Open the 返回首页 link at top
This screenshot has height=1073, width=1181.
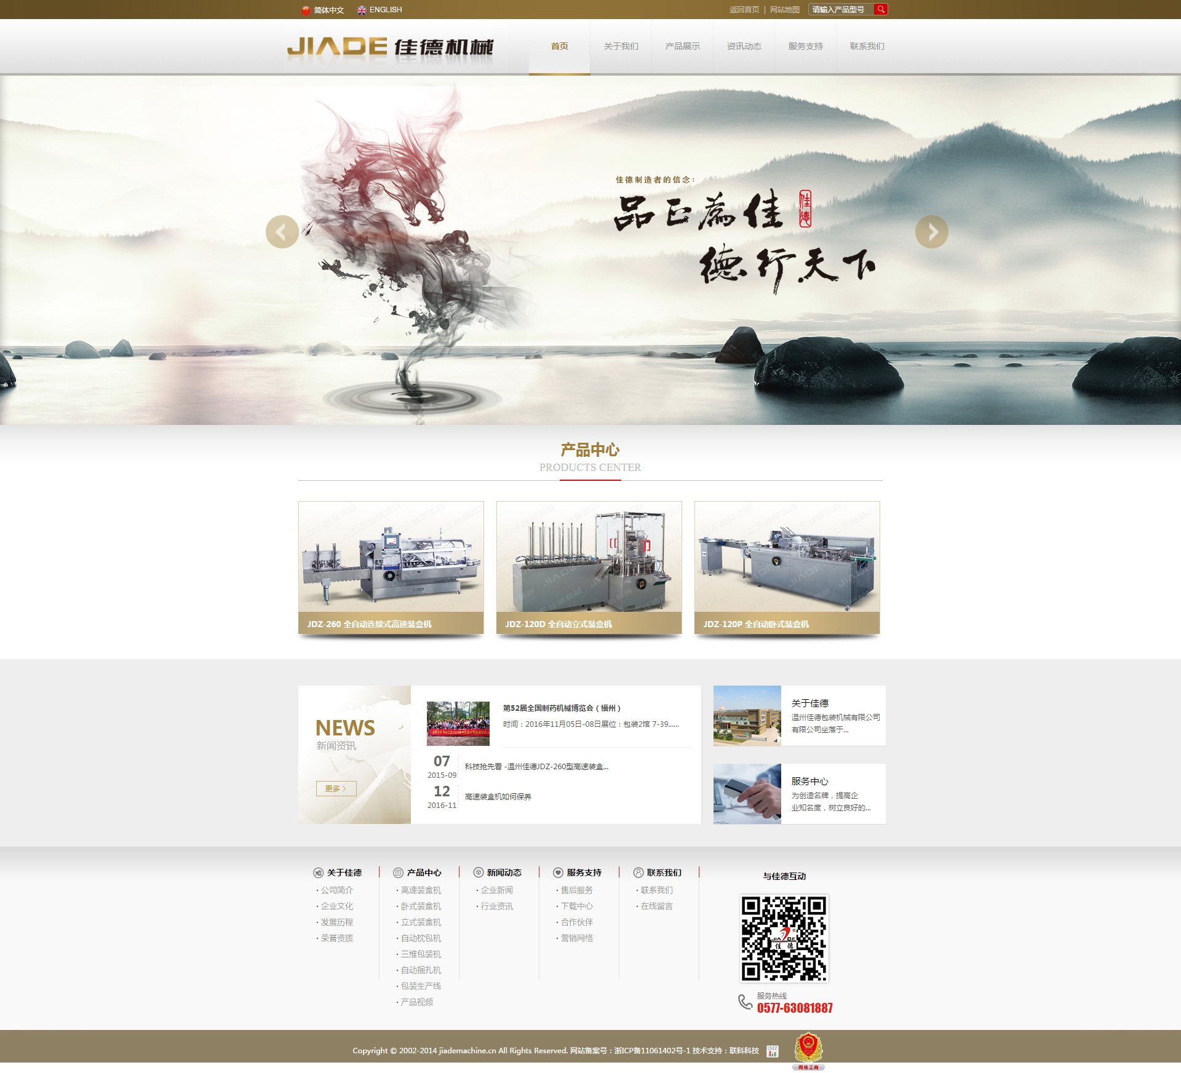(x=744, y=10)
